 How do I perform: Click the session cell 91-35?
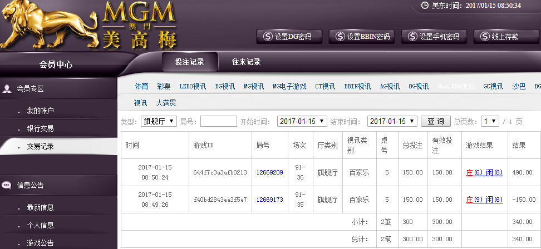tap(300, 200)
